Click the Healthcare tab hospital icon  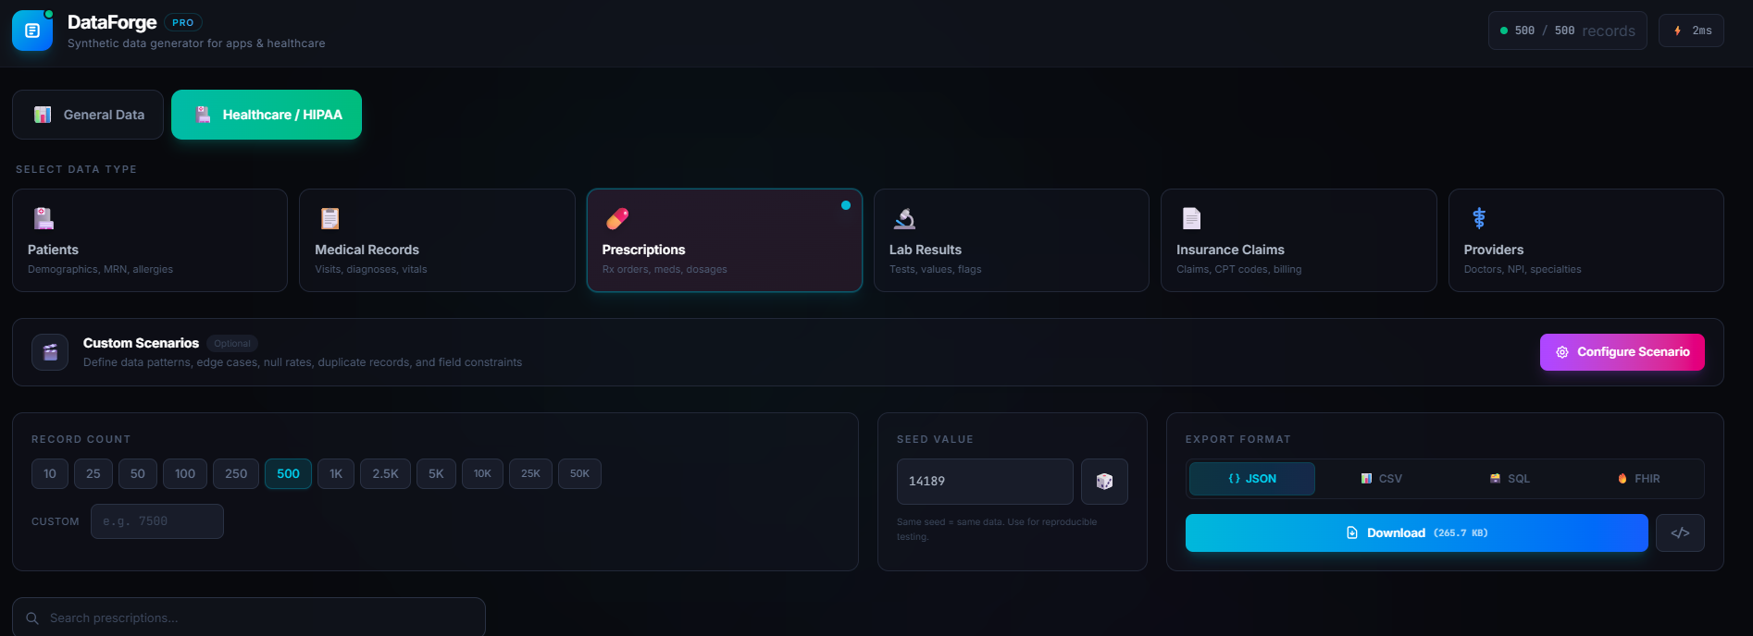pyautogui.click(x=203, y=115)
